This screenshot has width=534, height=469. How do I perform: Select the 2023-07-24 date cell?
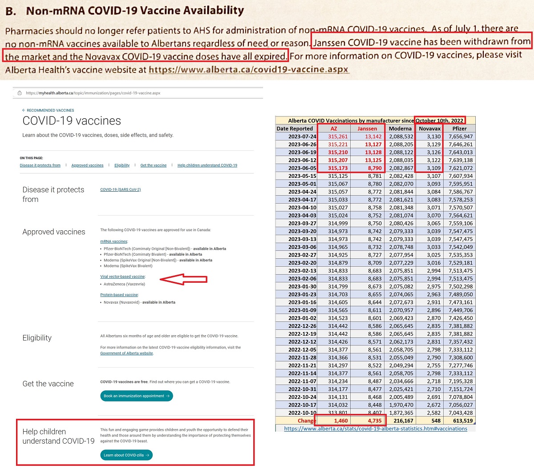tap(296, 136)
